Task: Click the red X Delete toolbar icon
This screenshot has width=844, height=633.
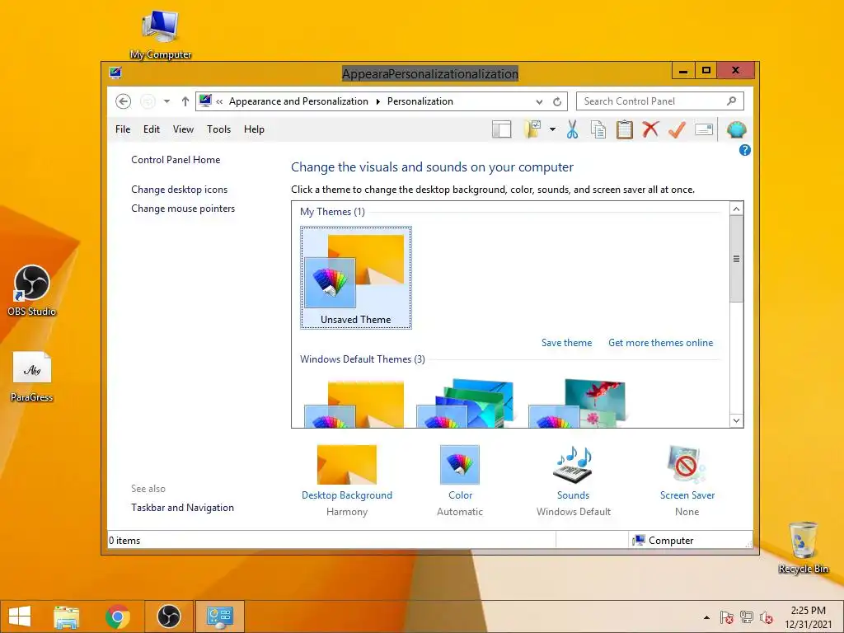Action: click(x=650, y=129)
